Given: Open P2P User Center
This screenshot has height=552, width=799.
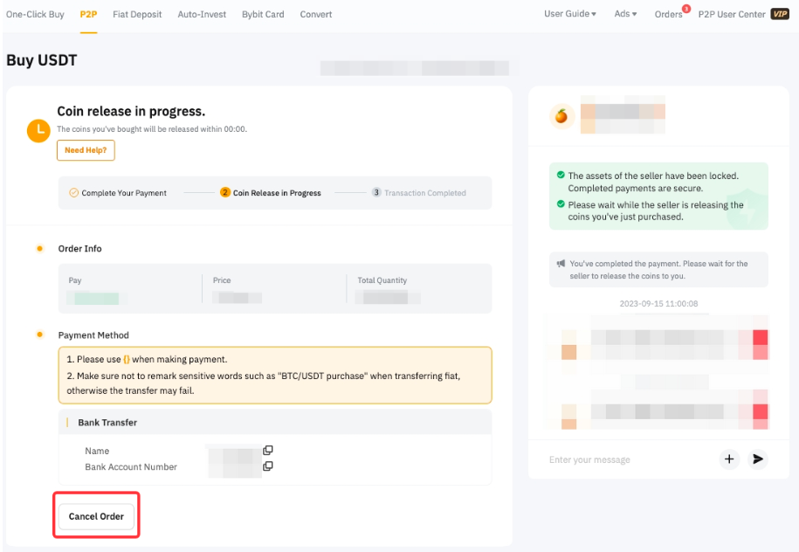Looking at the screenshot, I should point(731,14).
